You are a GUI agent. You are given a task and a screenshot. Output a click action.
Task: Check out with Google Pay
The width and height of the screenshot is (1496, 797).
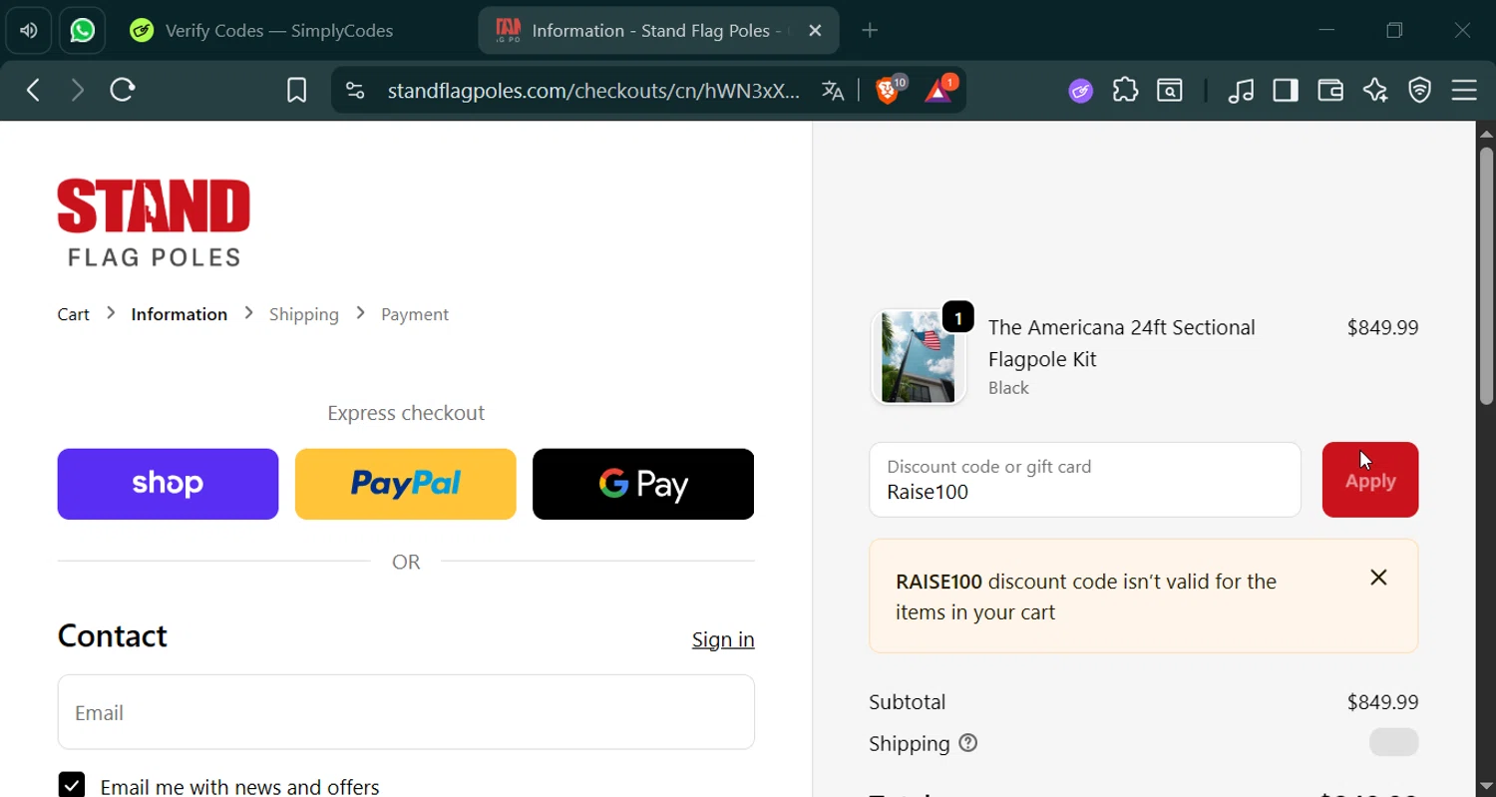point(643,484)
